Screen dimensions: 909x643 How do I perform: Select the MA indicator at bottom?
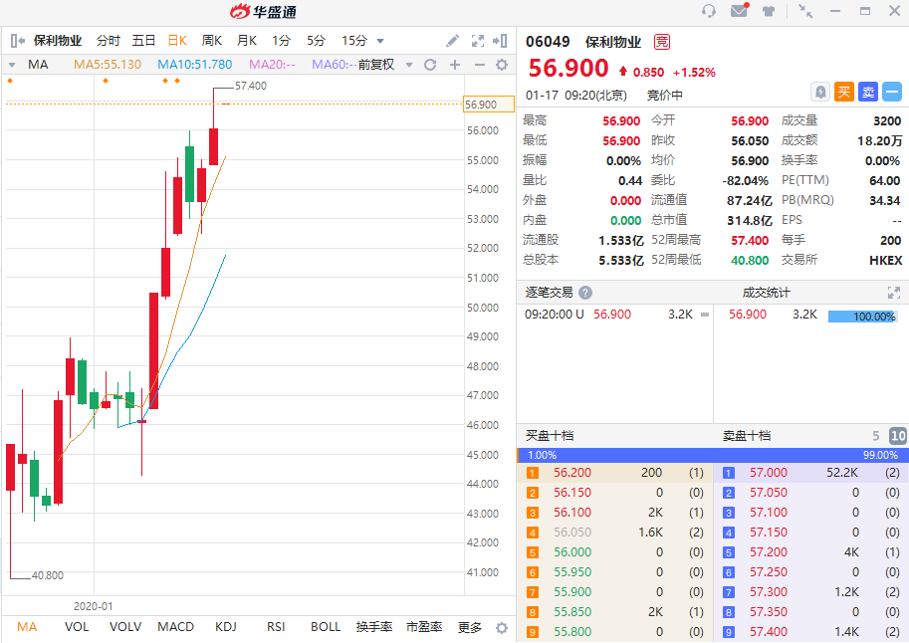pos(27,627)
